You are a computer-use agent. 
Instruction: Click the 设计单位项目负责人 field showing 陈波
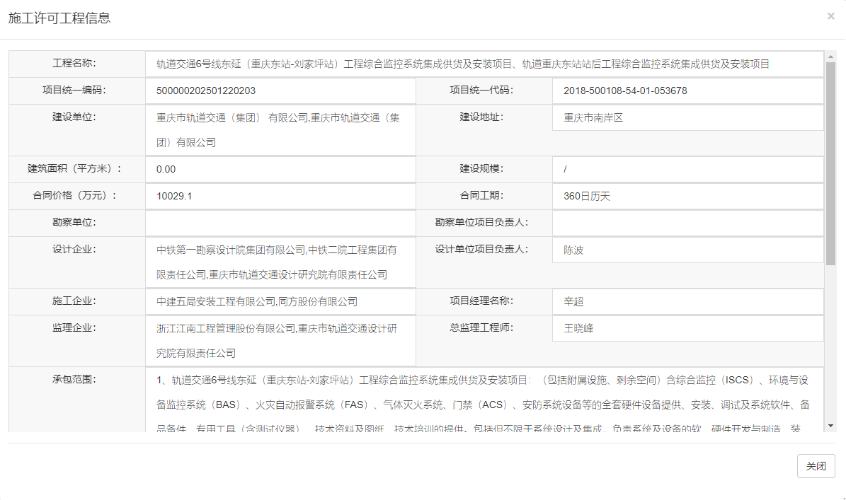click(x=687, y=250)
